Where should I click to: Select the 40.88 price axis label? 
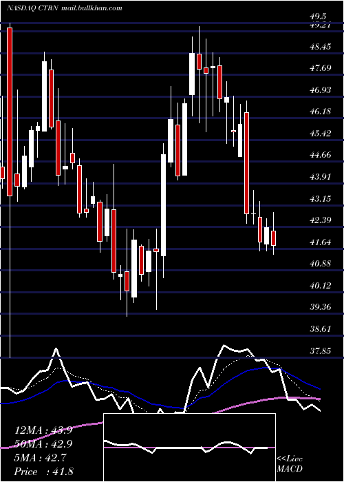coord(321,264)
